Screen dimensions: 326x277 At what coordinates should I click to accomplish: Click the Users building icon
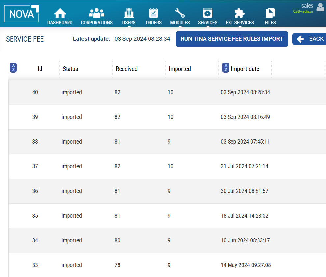129,13
